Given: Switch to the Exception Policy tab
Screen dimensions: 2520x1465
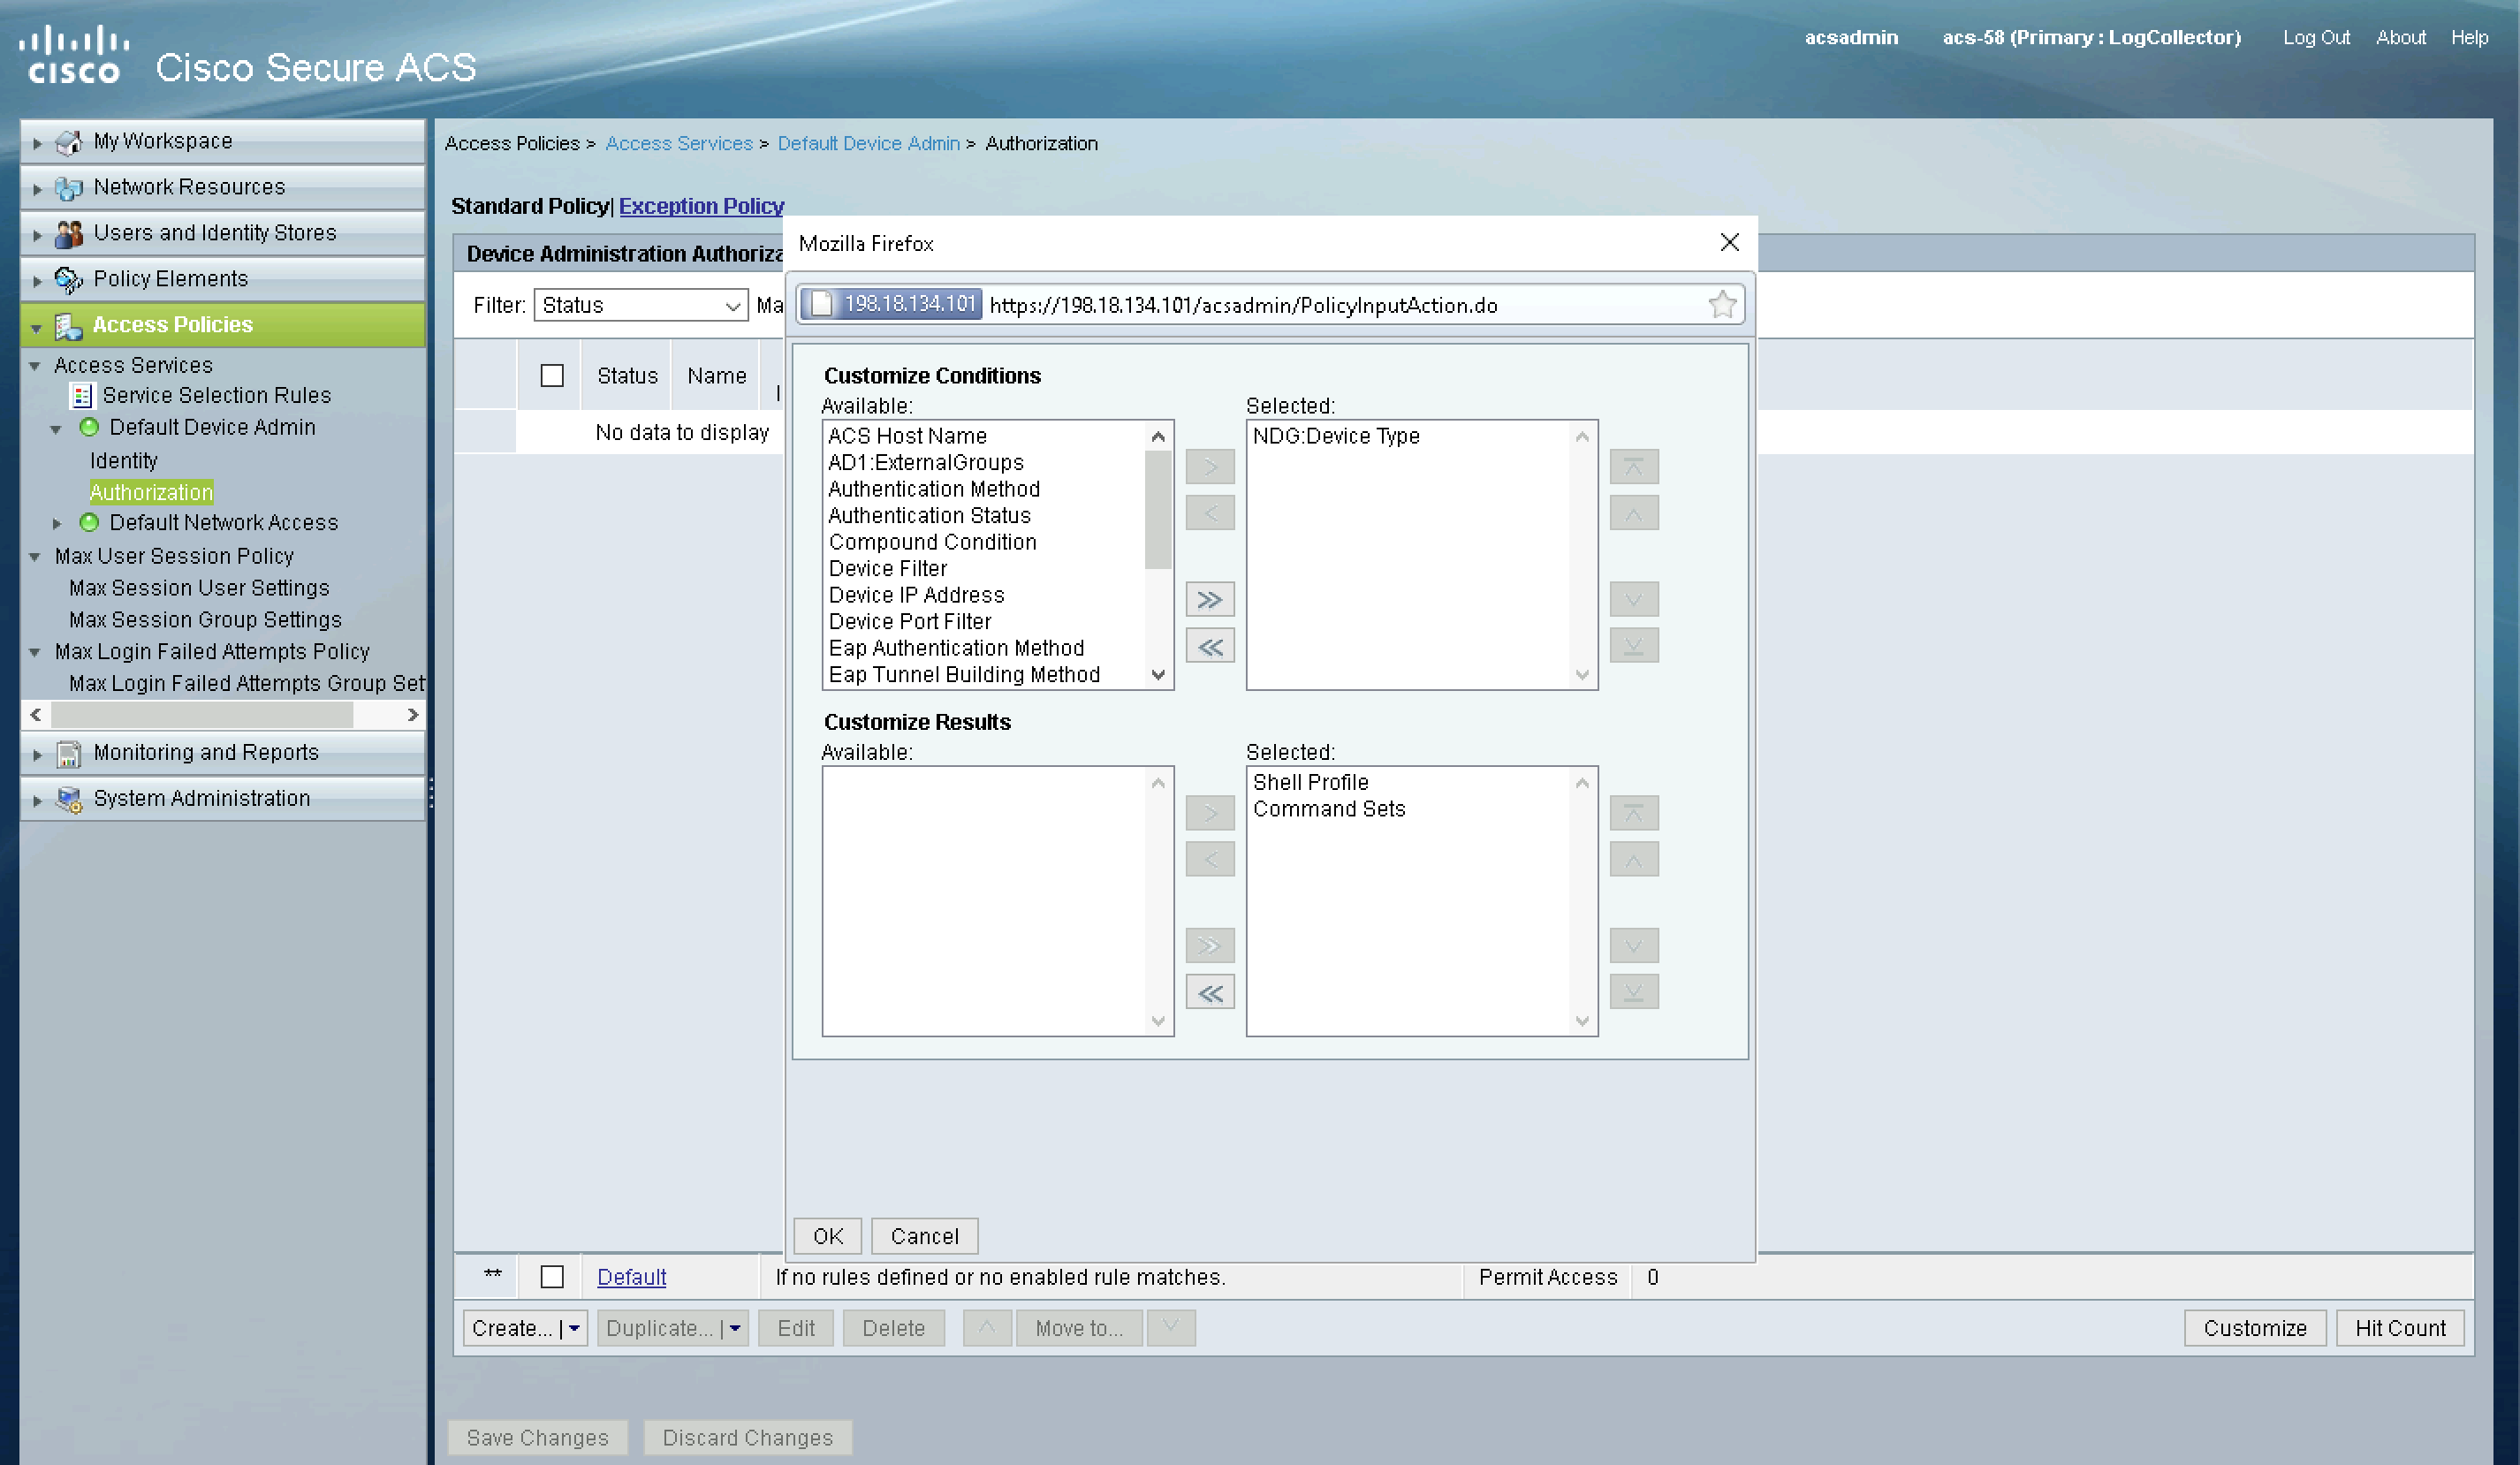Looking at the screenshot, I should pos(701,206).
